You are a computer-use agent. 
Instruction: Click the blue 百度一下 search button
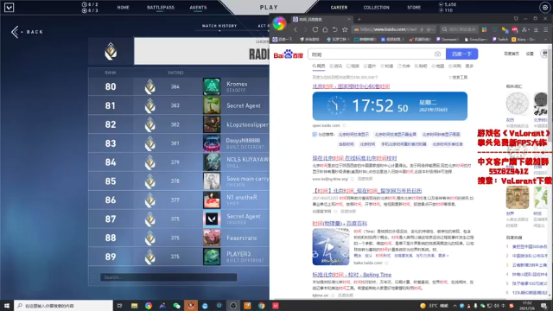[461, 54]
